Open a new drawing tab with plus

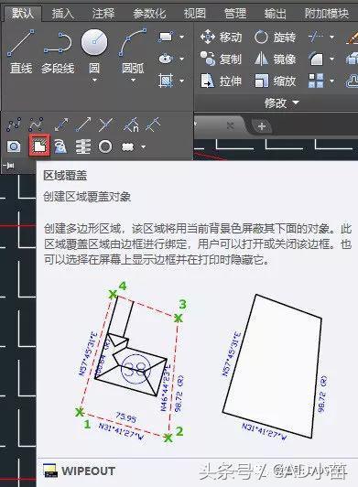(x=262, y=126)
